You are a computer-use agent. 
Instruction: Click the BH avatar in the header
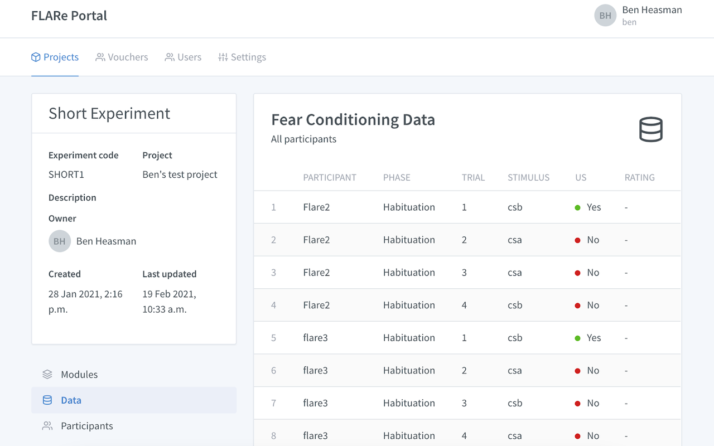(605, 16)
